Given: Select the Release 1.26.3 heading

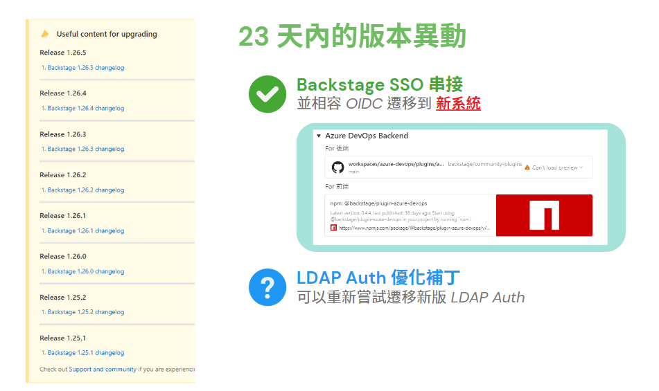Looking at the screenshot, I should click(63, 134).
